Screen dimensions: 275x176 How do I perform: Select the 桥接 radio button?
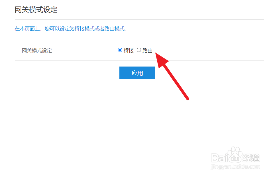(120, 50)
